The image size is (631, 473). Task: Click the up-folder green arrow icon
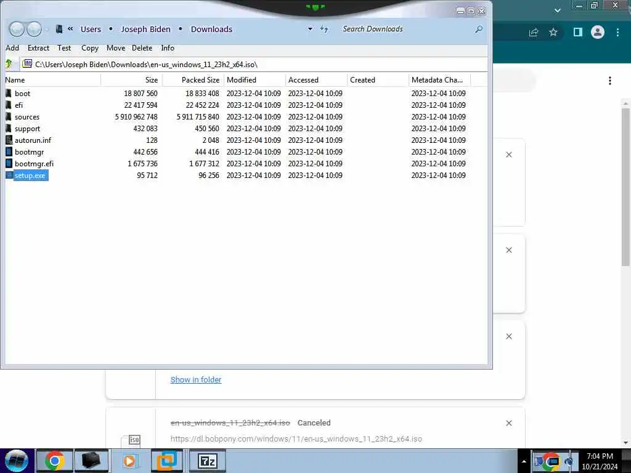click(9, 64)
